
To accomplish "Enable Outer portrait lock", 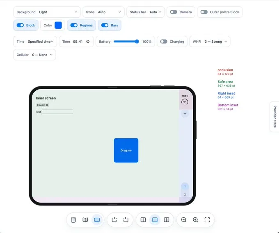I will coord(204,12).
